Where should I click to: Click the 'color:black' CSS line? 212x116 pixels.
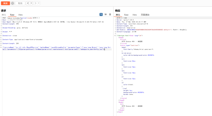[x=128, y=84]
